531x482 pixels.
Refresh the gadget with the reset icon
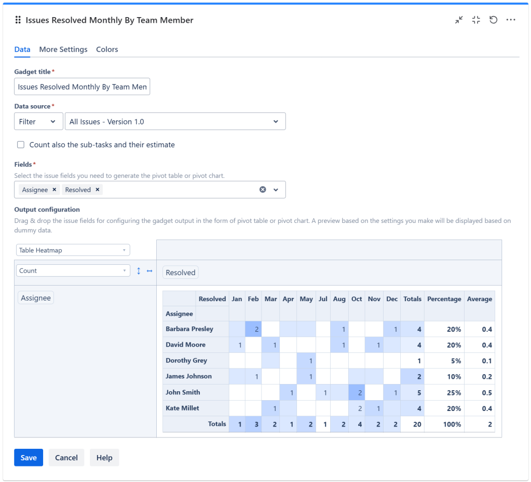pyautogui.click(x=493, y=20)
